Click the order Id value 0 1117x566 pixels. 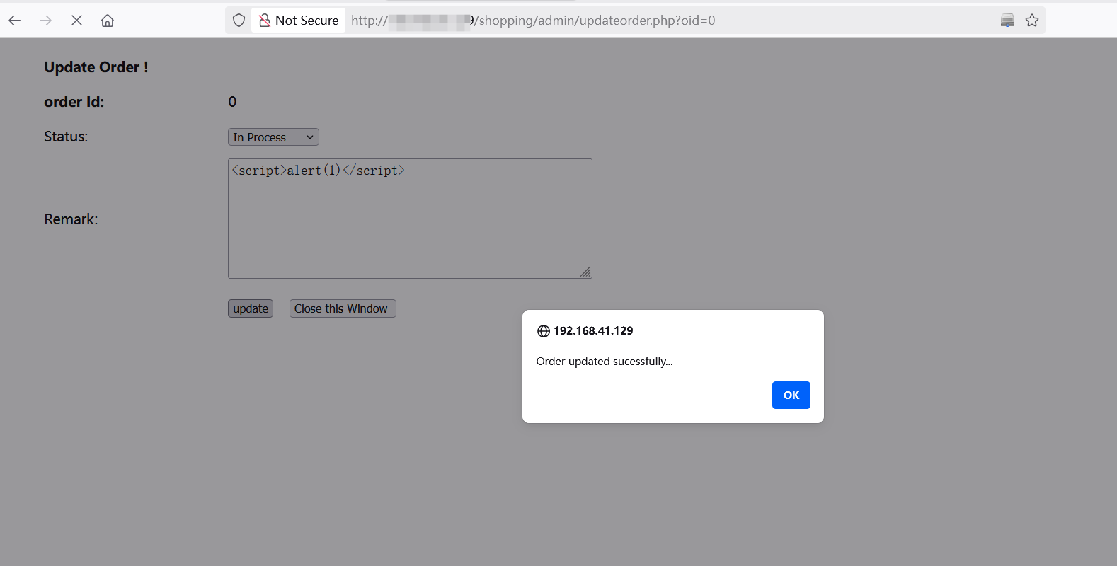[x=232, y=102]
